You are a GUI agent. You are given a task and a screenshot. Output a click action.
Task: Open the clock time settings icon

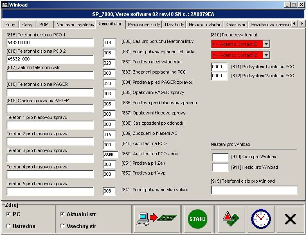click(261, 219)
